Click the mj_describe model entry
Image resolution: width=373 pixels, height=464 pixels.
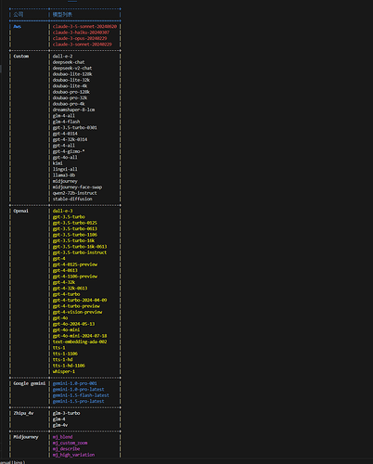pos(66,449)
